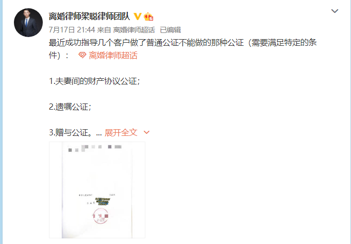Click the 展开全文 link
The width and height of the screenshot is (351, 244).
[x=121, y=132]
